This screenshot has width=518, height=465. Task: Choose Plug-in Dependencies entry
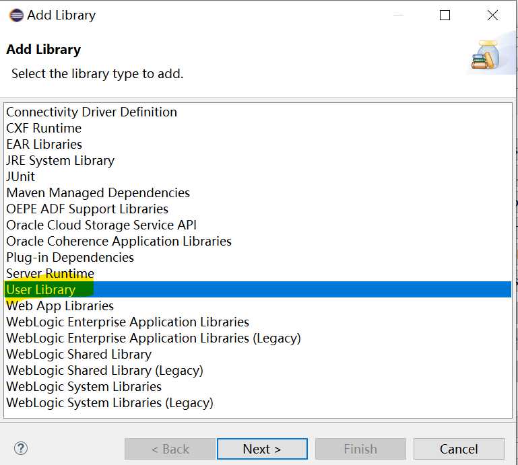[x=69, y=258]
